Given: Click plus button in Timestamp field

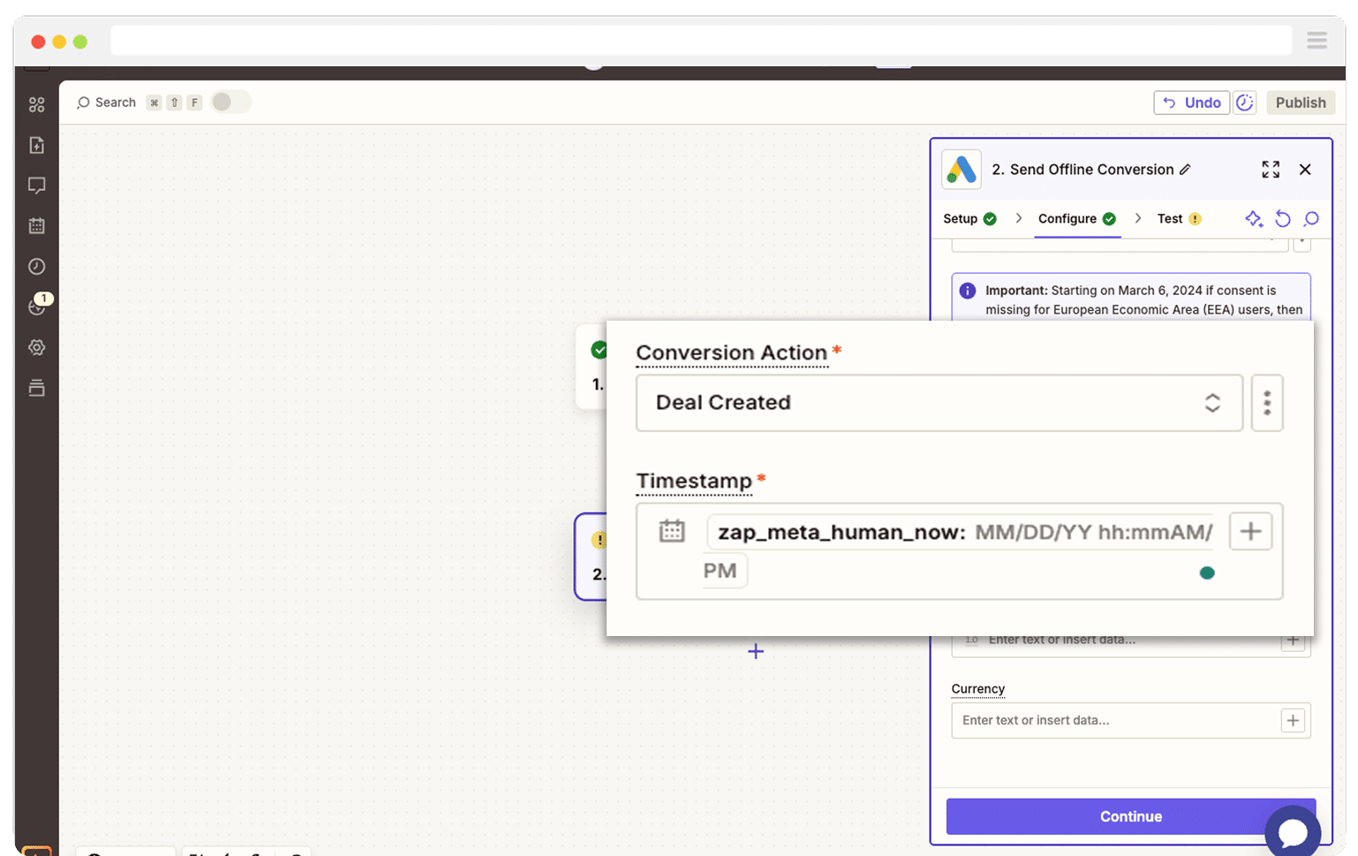Looking at the screenshot, I should pyautogui.click(x=1250, y=531).
